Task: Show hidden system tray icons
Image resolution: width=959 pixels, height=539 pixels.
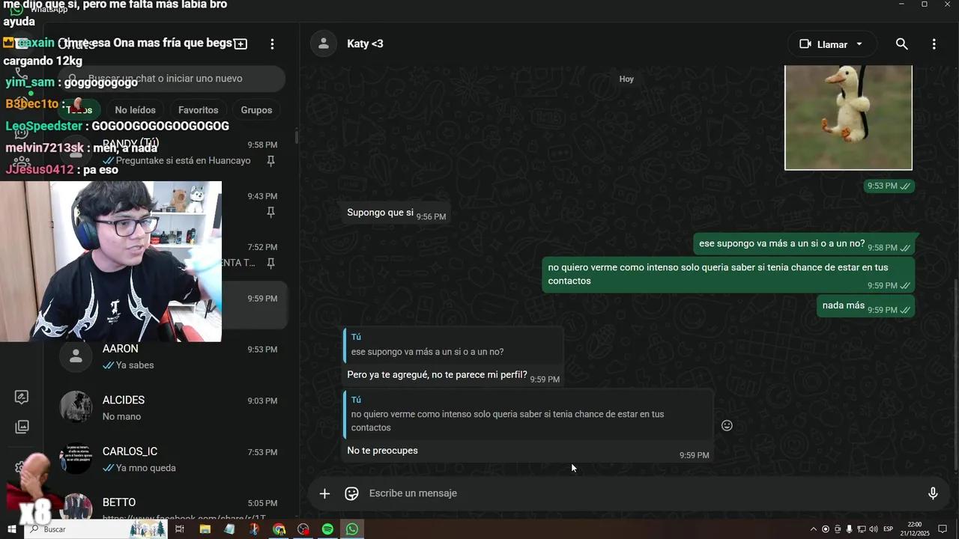Action: (x=814, y=529)
